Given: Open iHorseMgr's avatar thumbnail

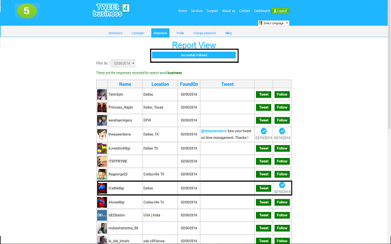Looking at the screenshot, I should click(102, 202).
